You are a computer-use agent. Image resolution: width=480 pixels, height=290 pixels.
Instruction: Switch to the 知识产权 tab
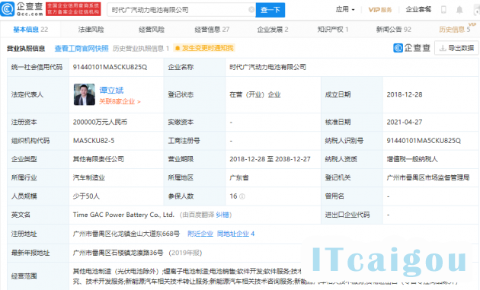[333, 30]
